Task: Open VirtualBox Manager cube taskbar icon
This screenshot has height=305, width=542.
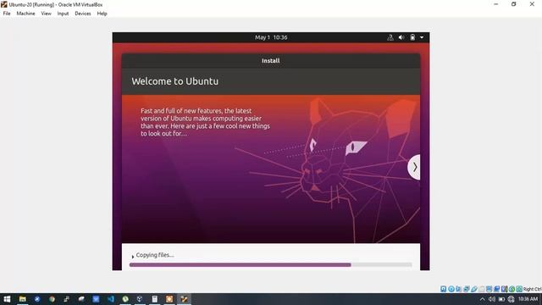Action: 140,299
